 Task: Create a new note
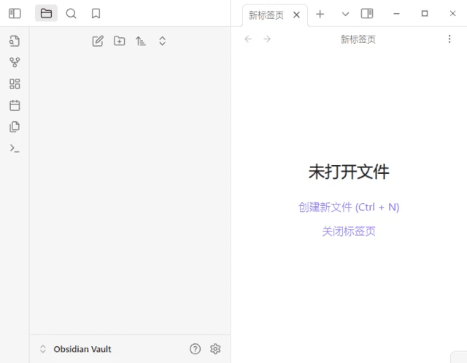coord(98,41)
